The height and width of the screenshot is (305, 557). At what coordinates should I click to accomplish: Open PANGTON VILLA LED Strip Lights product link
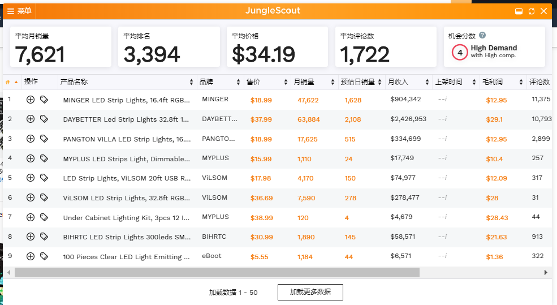tap(127, 139)
